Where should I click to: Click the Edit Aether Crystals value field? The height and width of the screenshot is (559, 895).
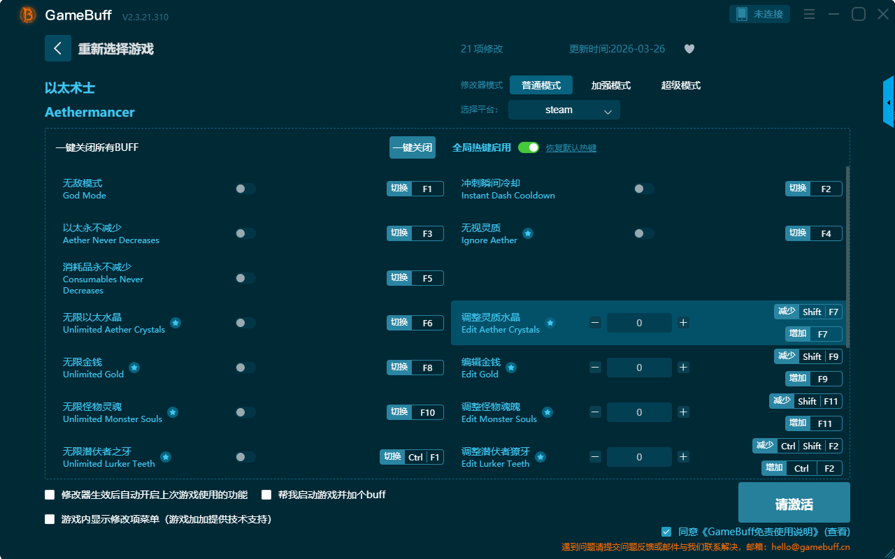coord(639,323)
